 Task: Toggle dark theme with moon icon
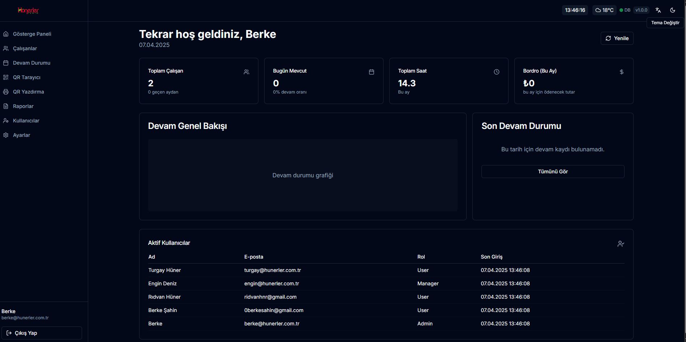[x=672, y=10]
